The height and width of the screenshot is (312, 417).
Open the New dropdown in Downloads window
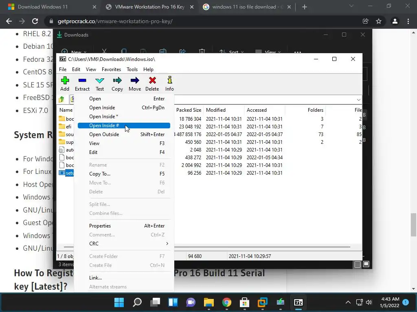pos(74,52)
